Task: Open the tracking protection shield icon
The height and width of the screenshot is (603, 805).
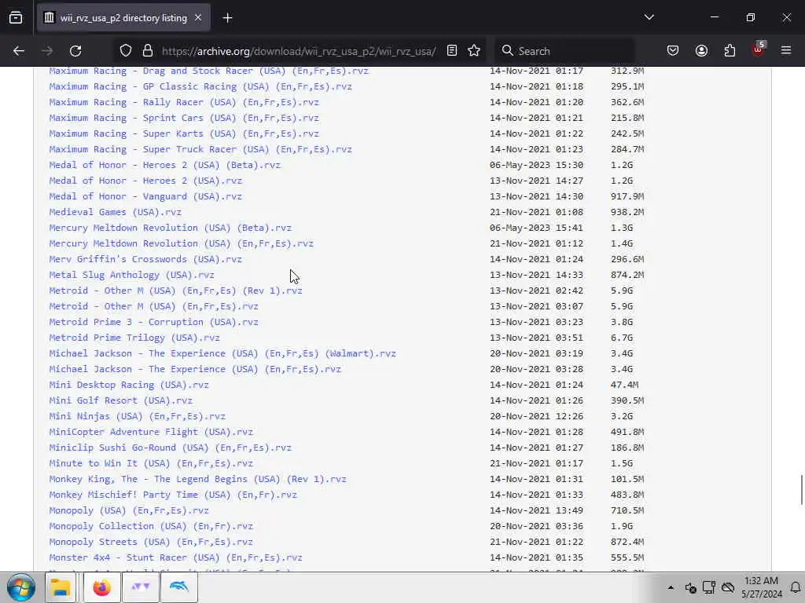Action: click(126, 51)
